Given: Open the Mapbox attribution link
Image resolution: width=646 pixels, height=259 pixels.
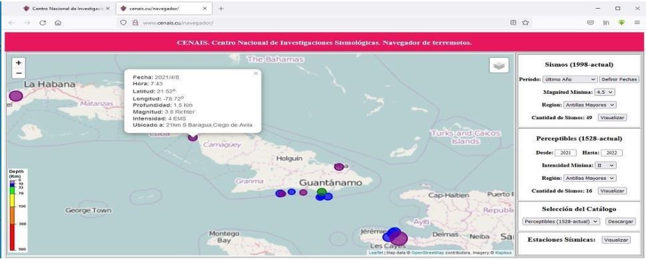Looking at the screenshot, I should [x=503, y=252].
